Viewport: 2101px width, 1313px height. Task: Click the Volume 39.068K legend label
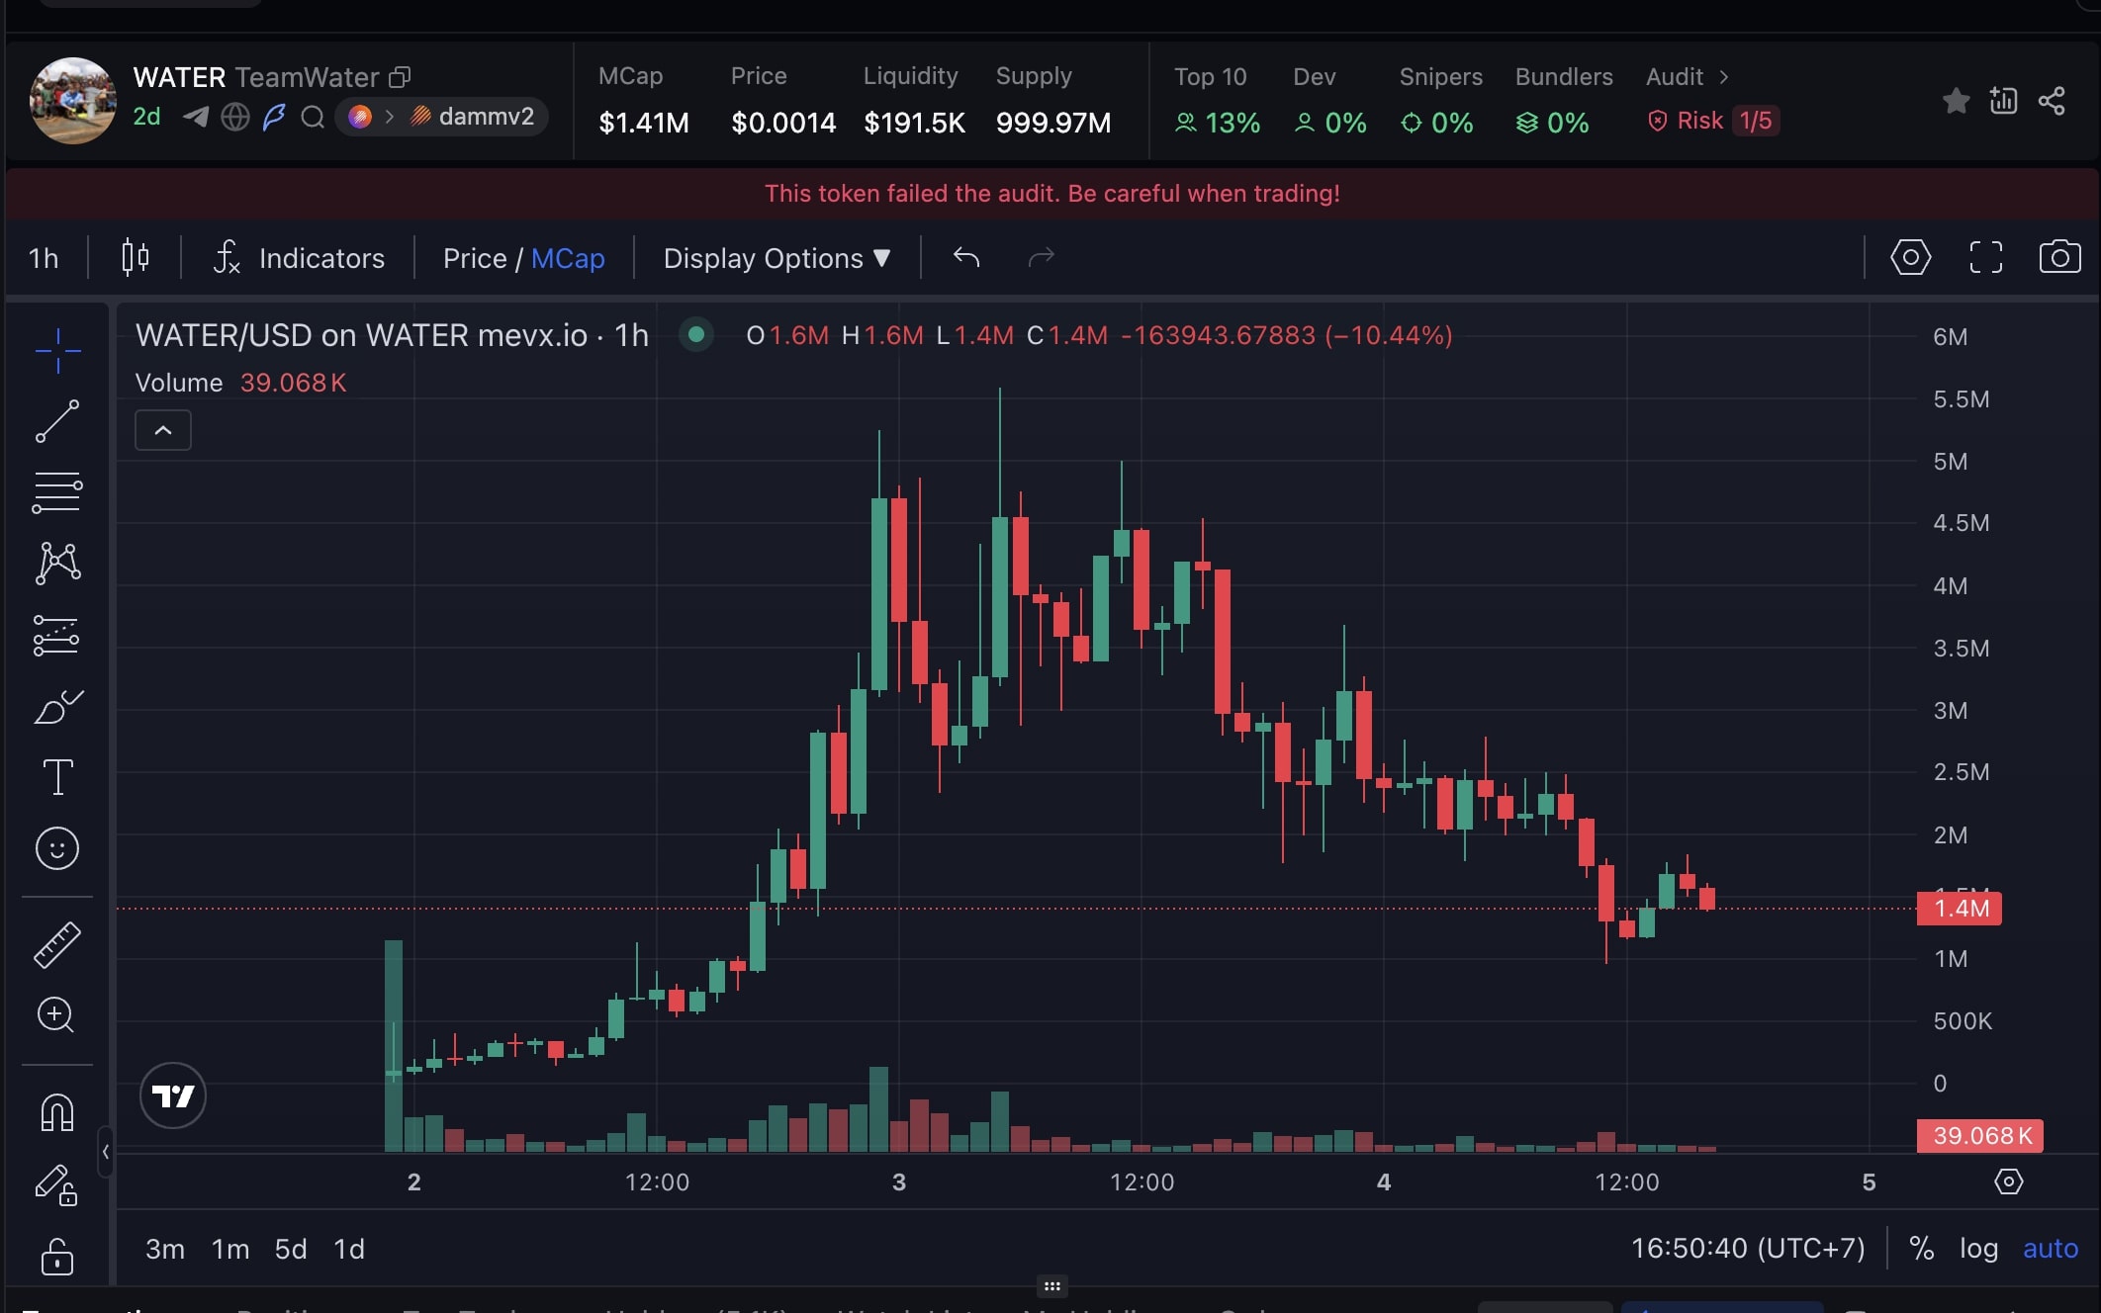(240, 383)
